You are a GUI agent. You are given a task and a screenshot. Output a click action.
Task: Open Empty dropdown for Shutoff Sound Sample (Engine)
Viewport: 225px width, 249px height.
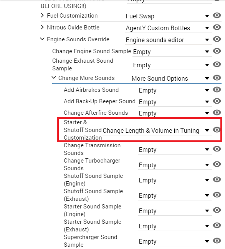175,180
